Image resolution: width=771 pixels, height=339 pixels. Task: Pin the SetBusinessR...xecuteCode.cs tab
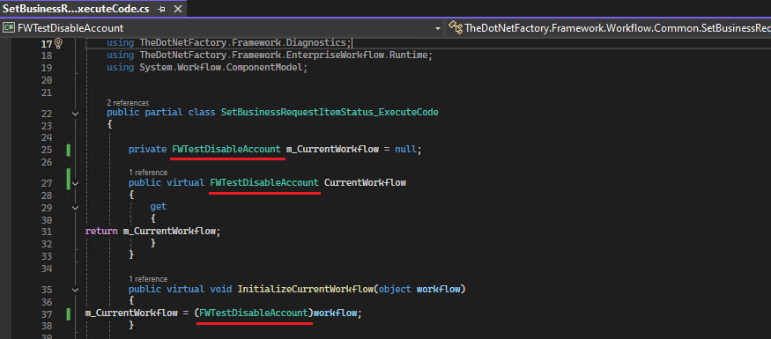click(x=162, y=9)
